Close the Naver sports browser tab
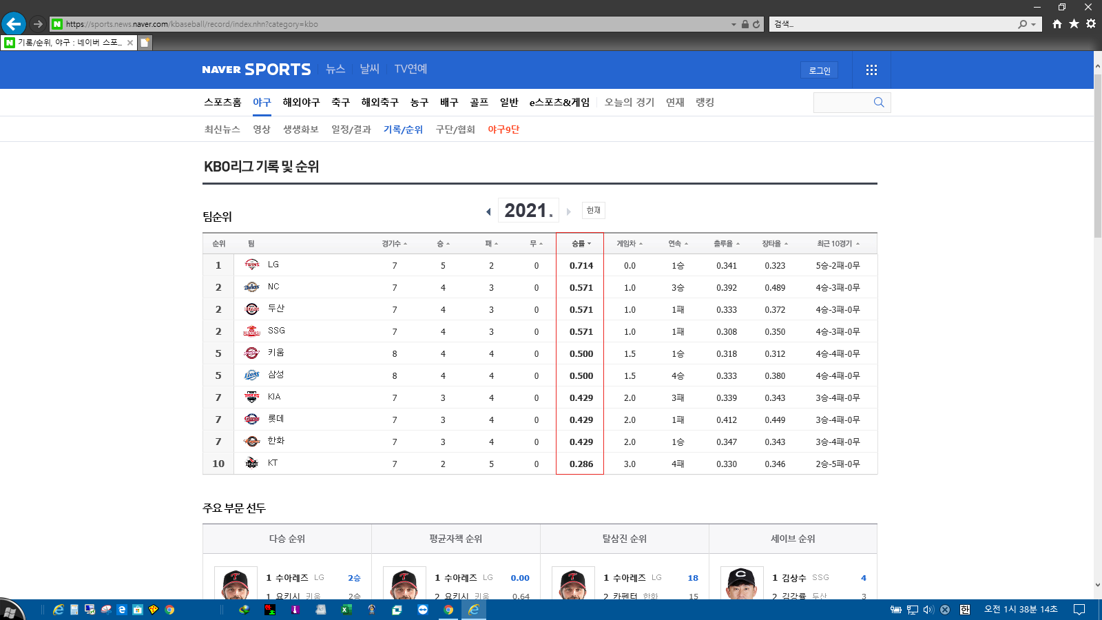Screen dimensions: 1102x620 click(130, 43)
